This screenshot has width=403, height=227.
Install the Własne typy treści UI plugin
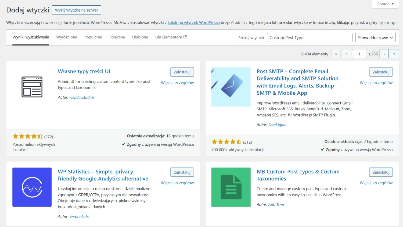(182, 72)
